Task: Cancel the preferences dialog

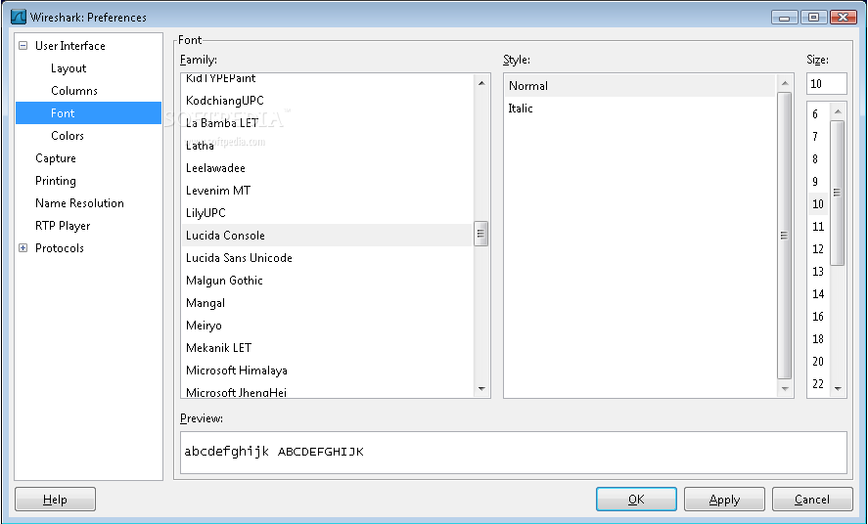Action: tap(812, 500)
